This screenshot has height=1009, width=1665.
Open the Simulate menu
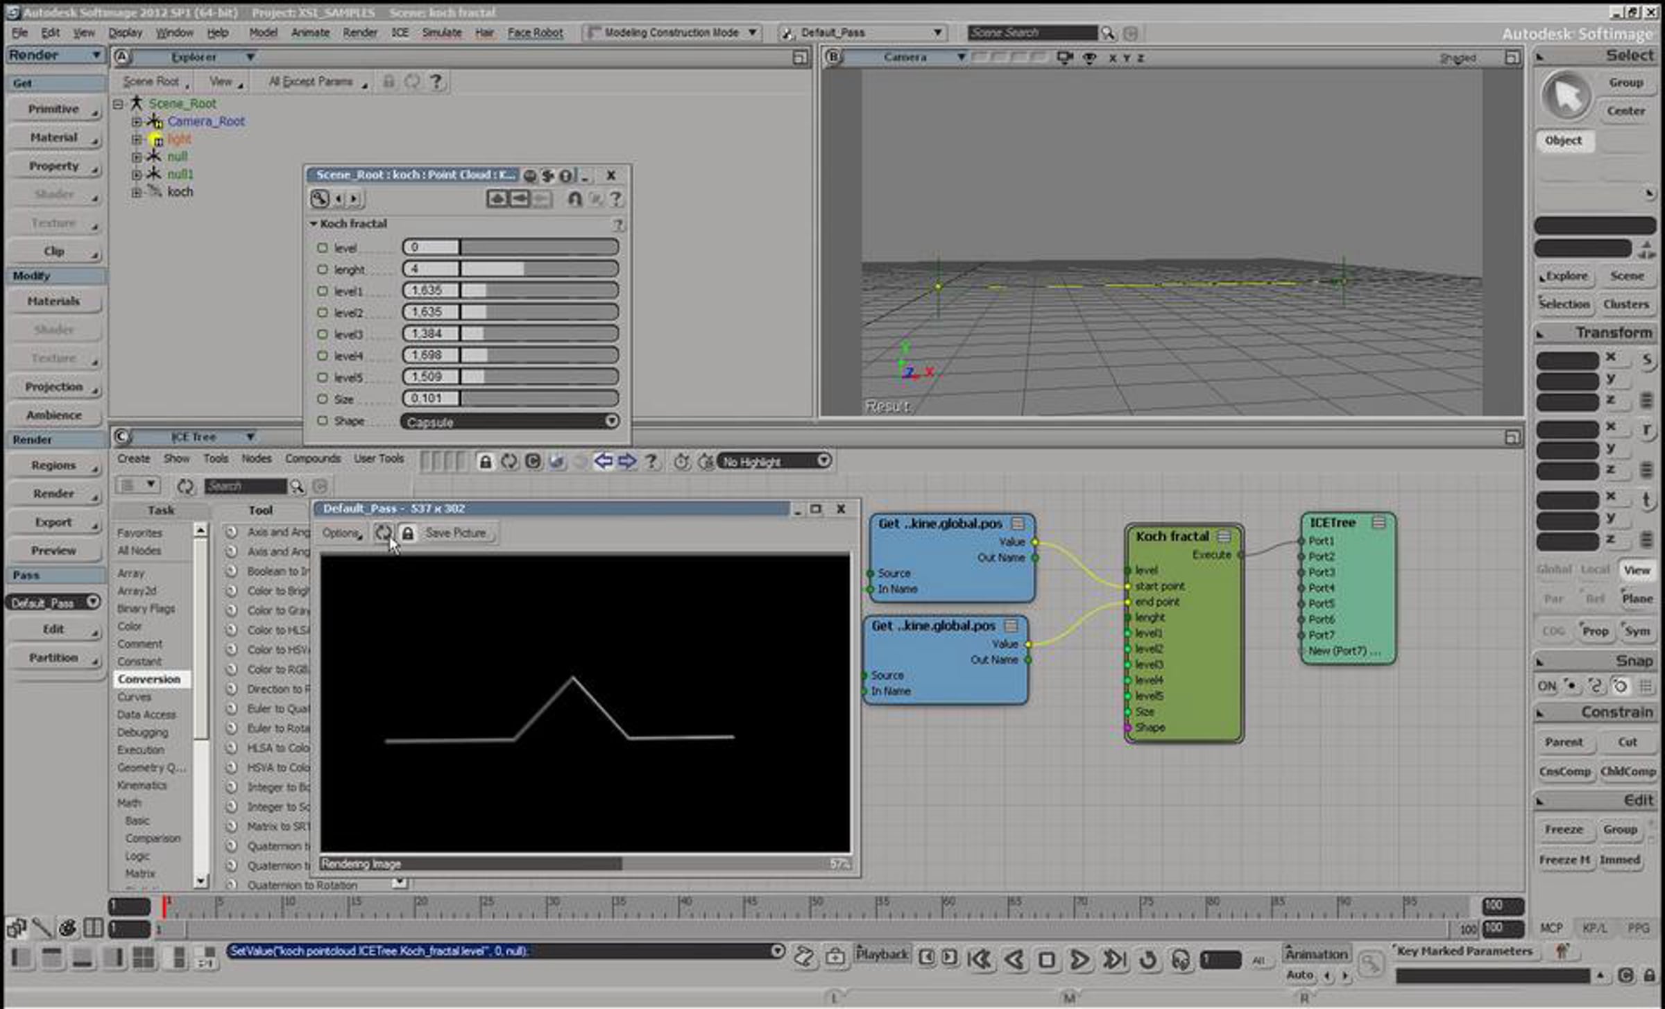pyautogui.click(x=441, y=33)
